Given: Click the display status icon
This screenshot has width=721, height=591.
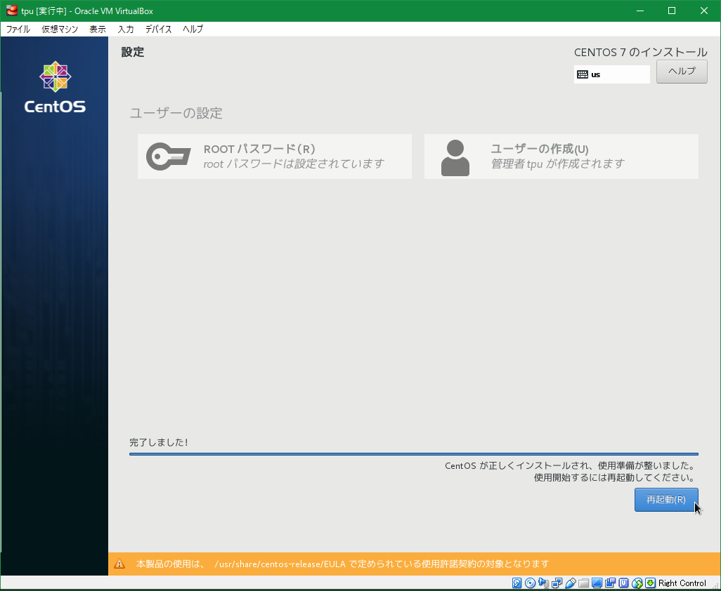Looking at the screenshot, I should (x=597, y=583).
